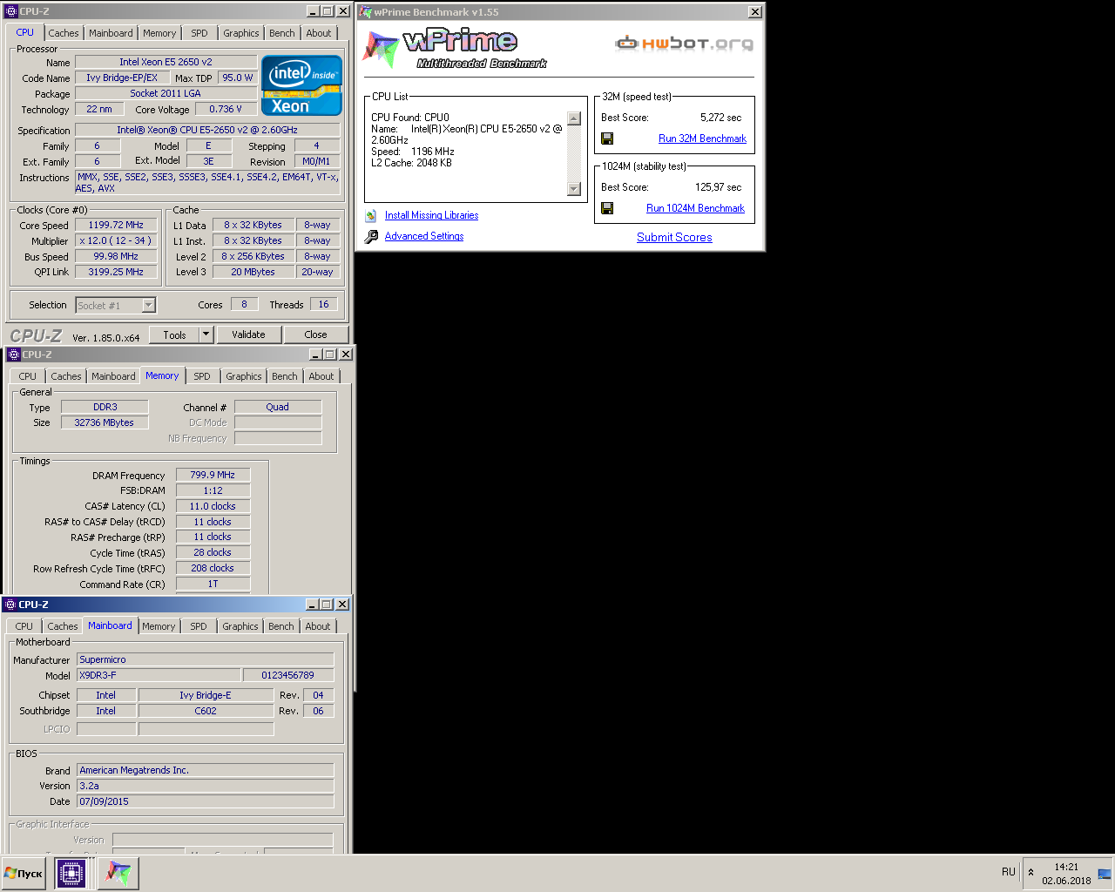
Task: Open the Пуск start button
Action: pos(24,873)
